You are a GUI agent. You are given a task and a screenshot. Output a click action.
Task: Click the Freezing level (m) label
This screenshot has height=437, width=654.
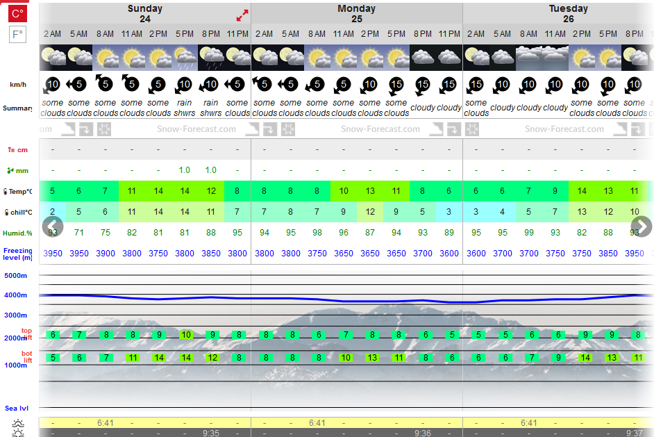(17, 254)
